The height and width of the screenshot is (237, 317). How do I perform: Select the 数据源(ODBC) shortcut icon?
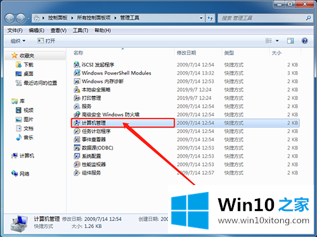click(x=77, y=148)
